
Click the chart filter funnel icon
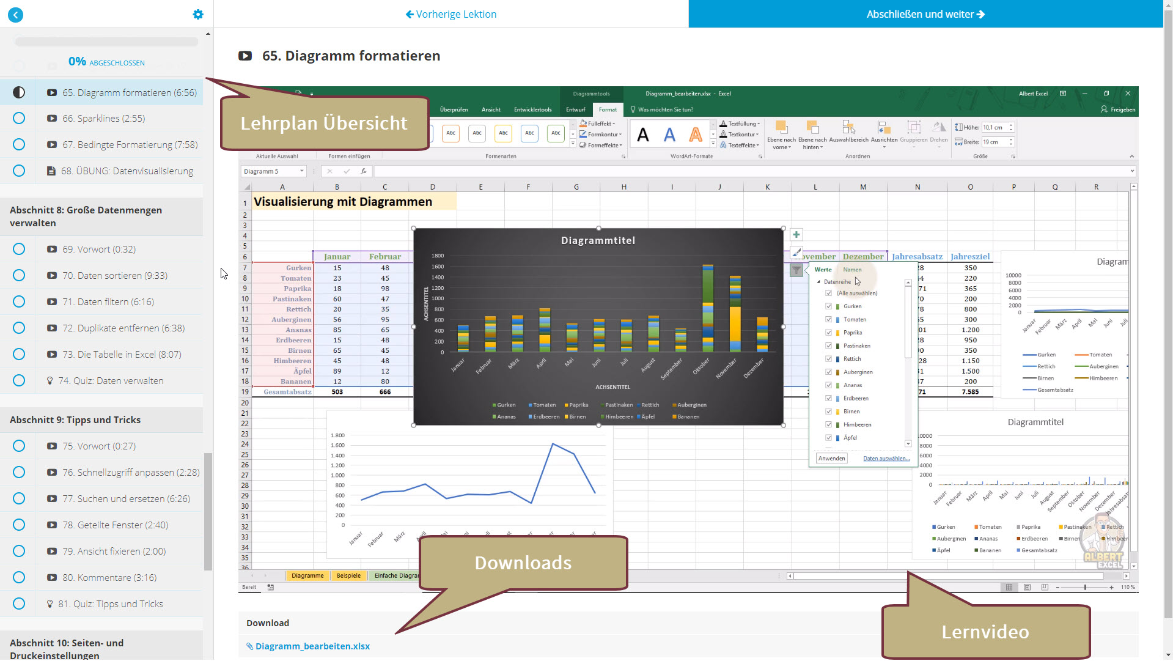(796, 270)
